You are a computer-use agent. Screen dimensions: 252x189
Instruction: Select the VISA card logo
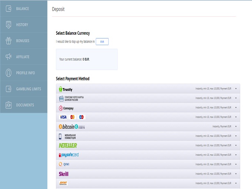(x=63, y=117)
